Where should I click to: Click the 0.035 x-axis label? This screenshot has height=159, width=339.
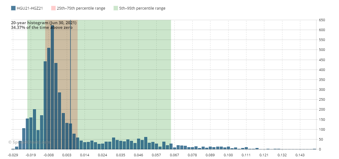coord(121,155)
